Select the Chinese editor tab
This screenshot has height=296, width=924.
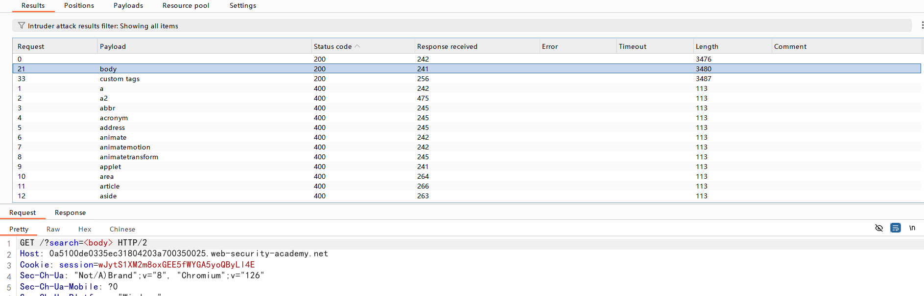[122, 229]
